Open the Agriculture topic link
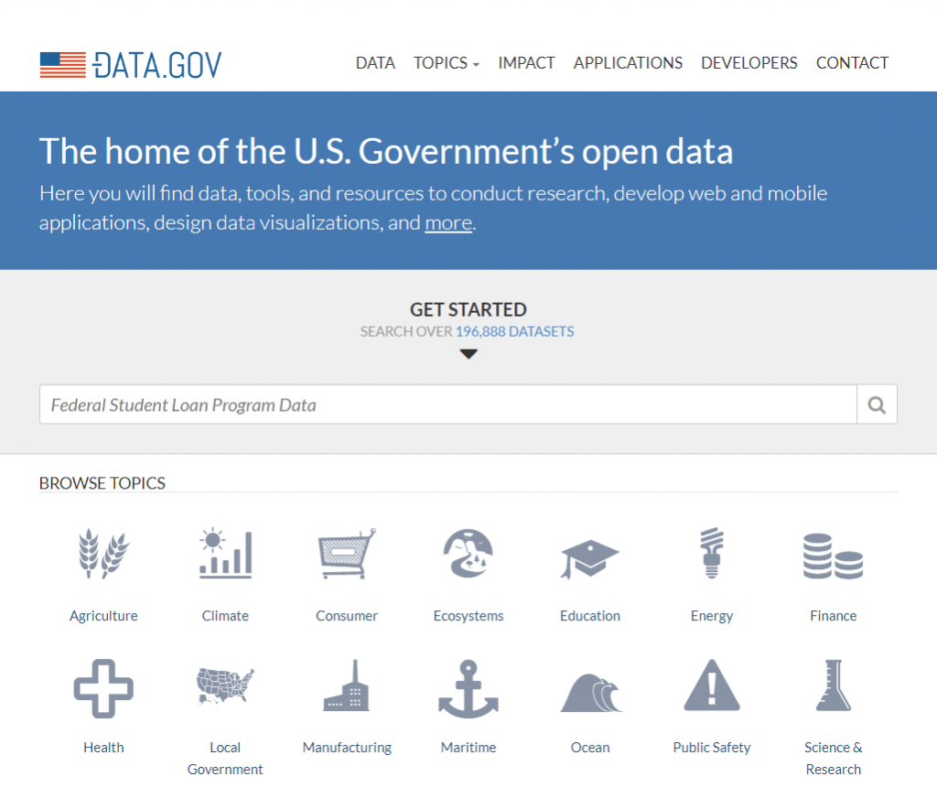 (103, 616)
